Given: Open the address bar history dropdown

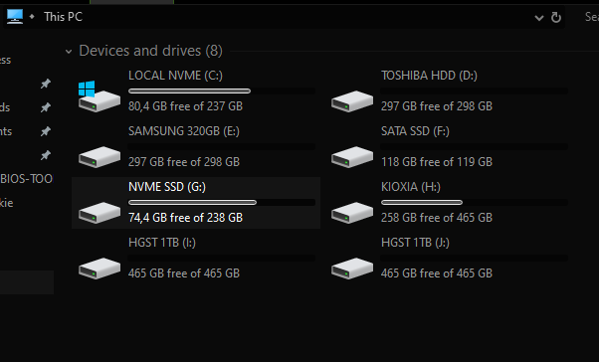Looking at the screenshot, I should click(x=538, y=18).
